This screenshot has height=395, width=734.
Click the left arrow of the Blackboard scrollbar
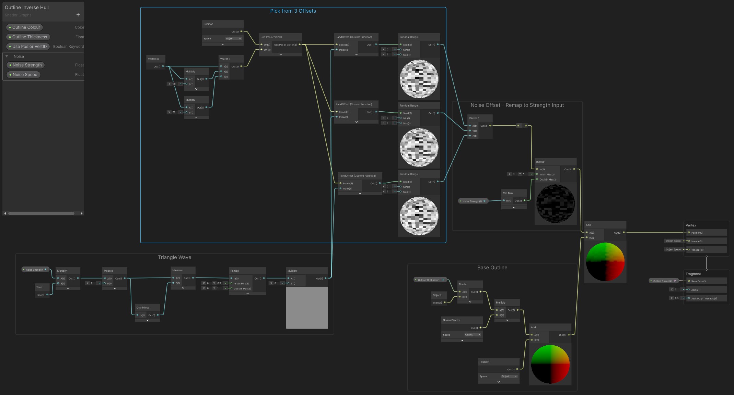point(5,213)
